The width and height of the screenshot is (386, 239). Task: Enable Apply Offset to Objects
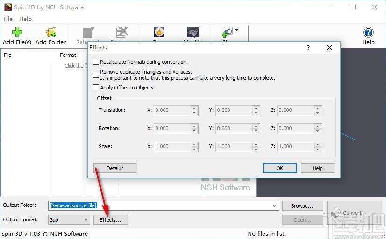coord(96,88)
